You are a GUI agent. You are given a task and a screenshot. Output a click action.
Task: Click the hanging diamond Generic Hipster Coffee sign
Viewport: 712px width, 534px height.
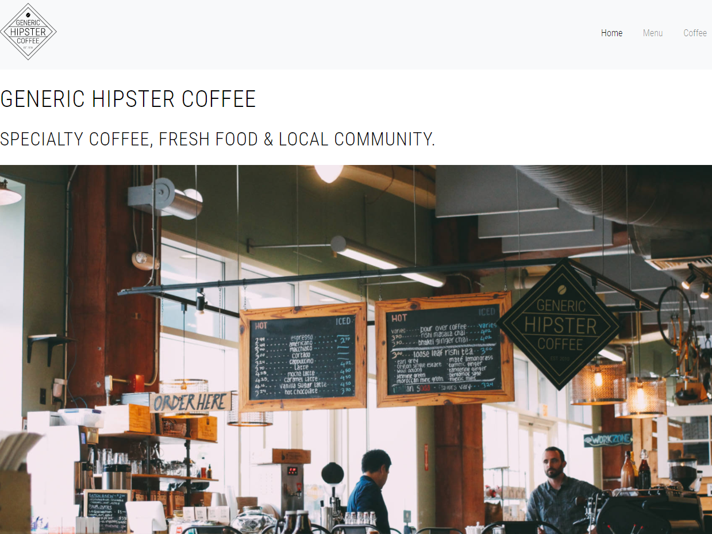560,325
